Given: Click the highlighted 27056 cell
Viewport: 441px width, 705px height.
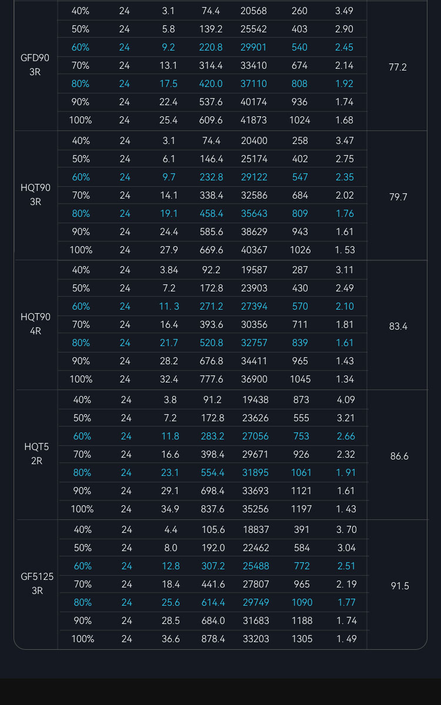Looking at the screenshot, I should (255, 436).
